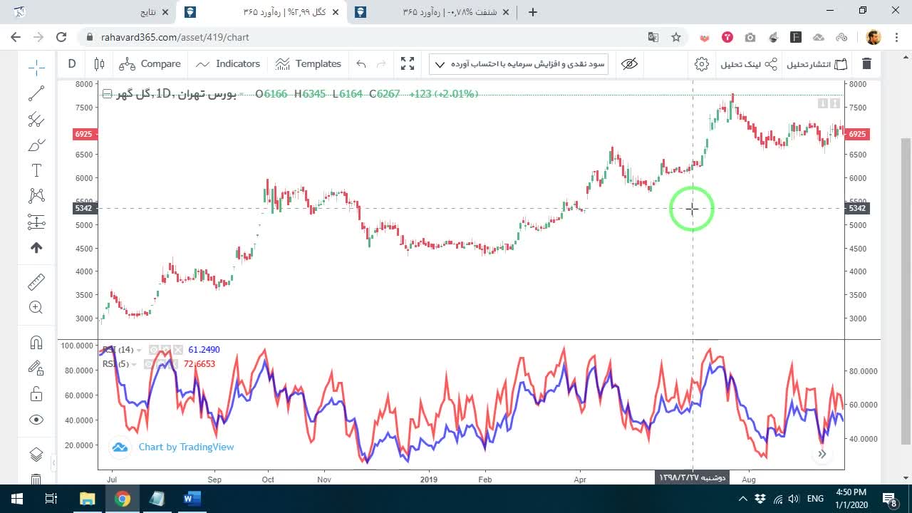Open the chart settings gear

click(702, 64)
